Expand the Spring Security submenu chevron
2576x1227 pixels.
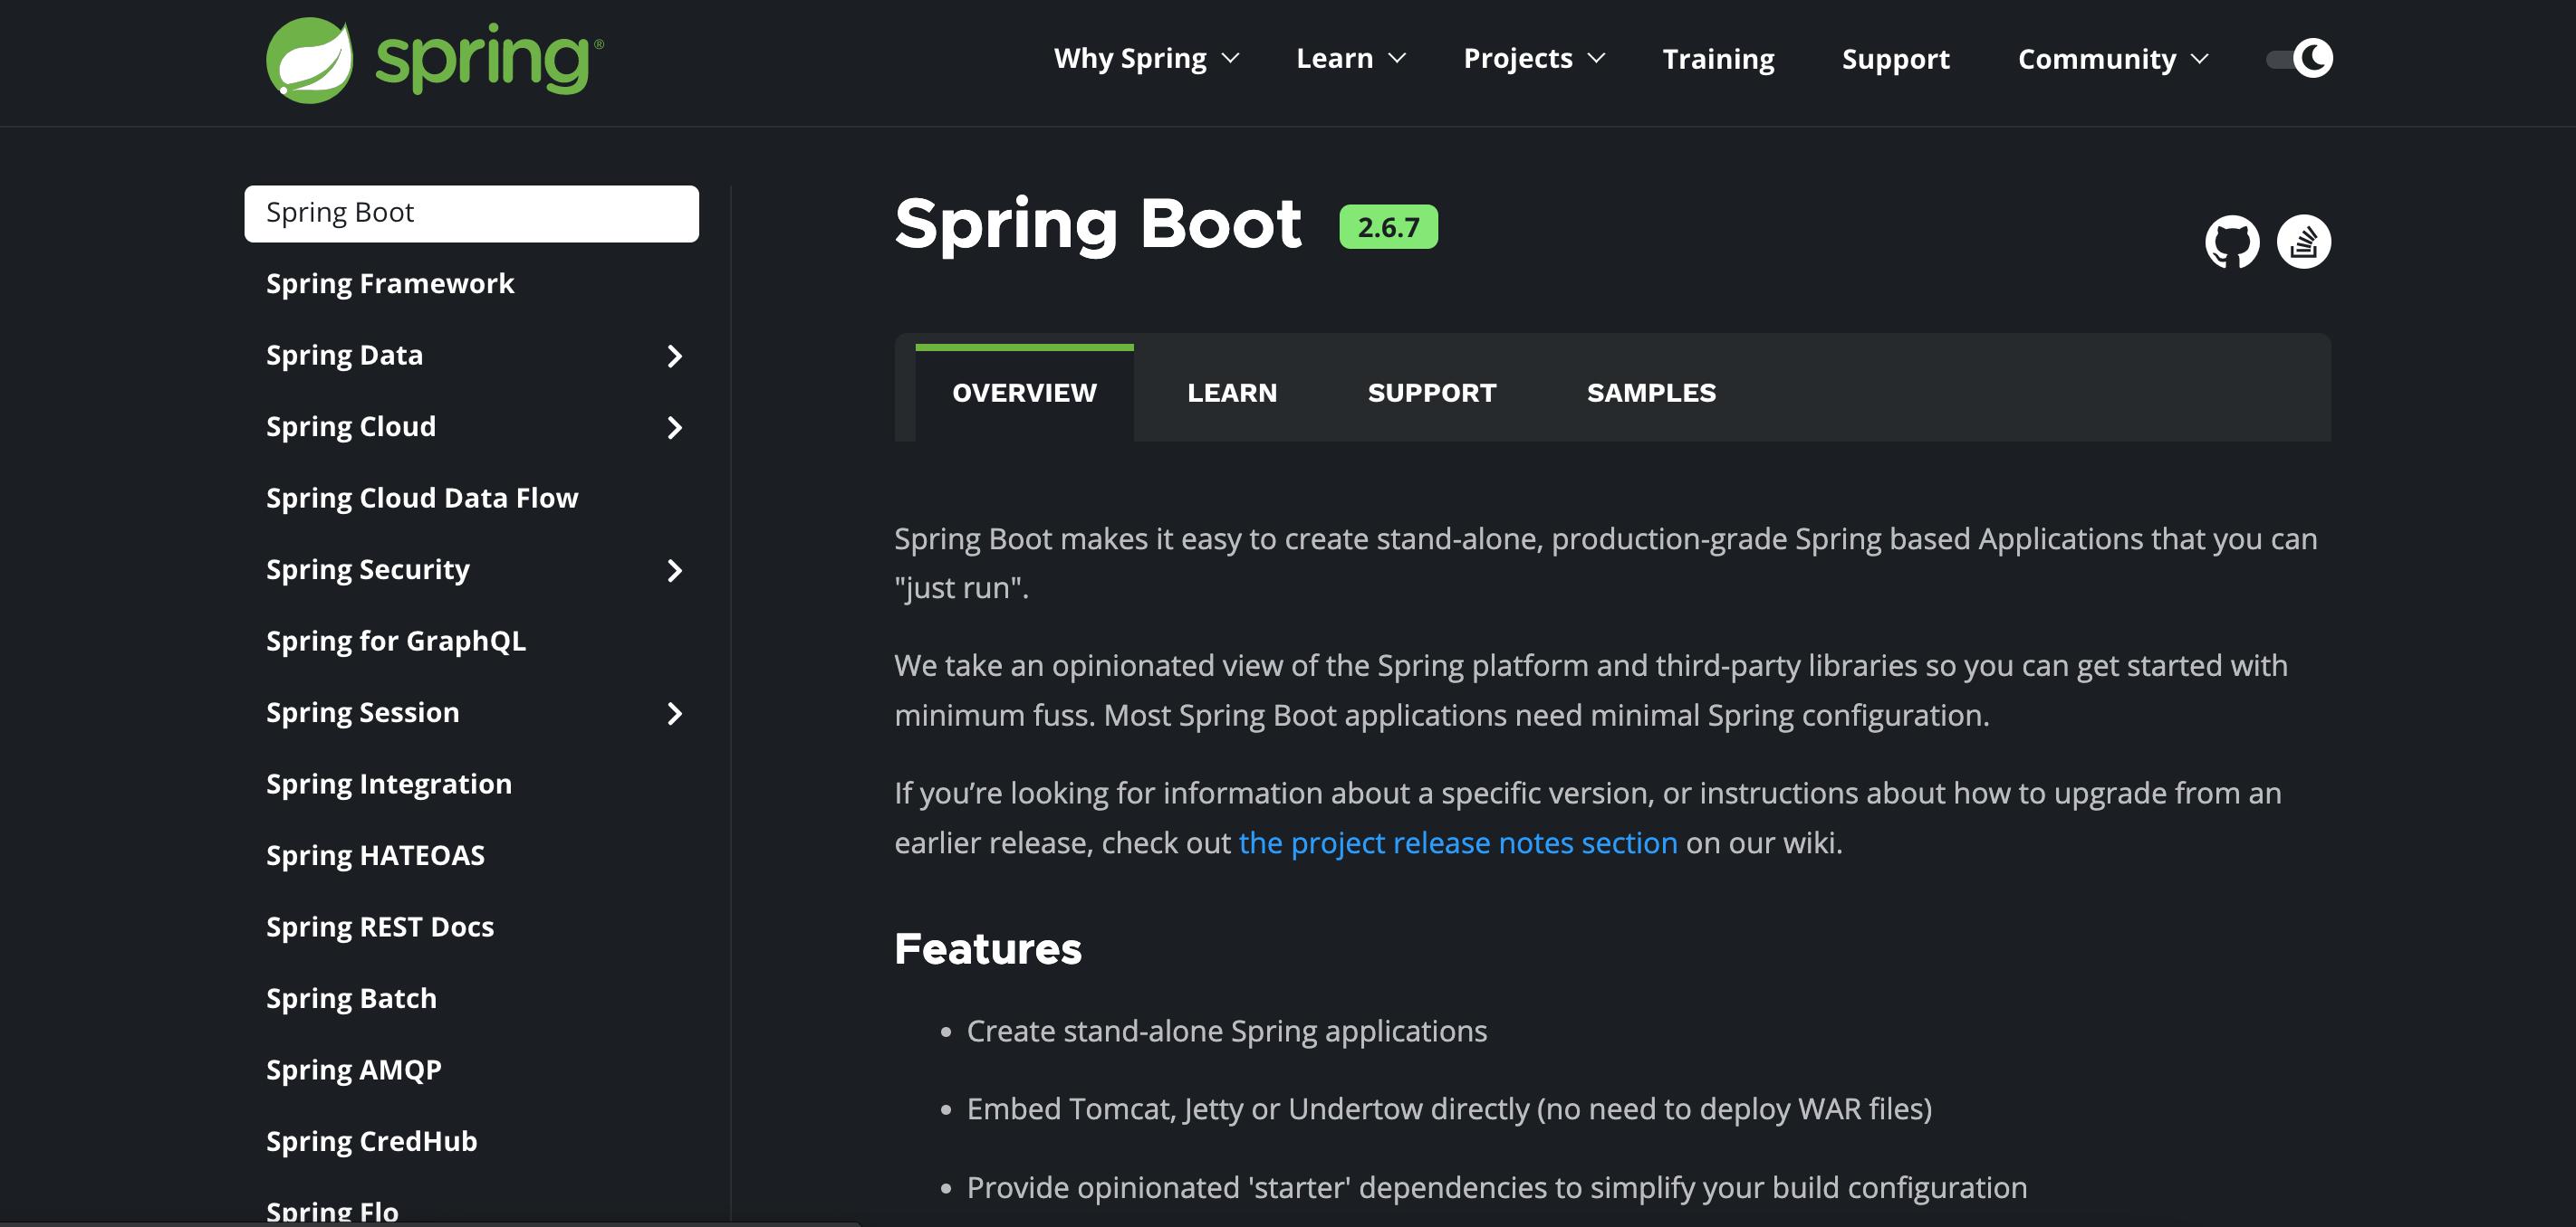click(674, 571)
